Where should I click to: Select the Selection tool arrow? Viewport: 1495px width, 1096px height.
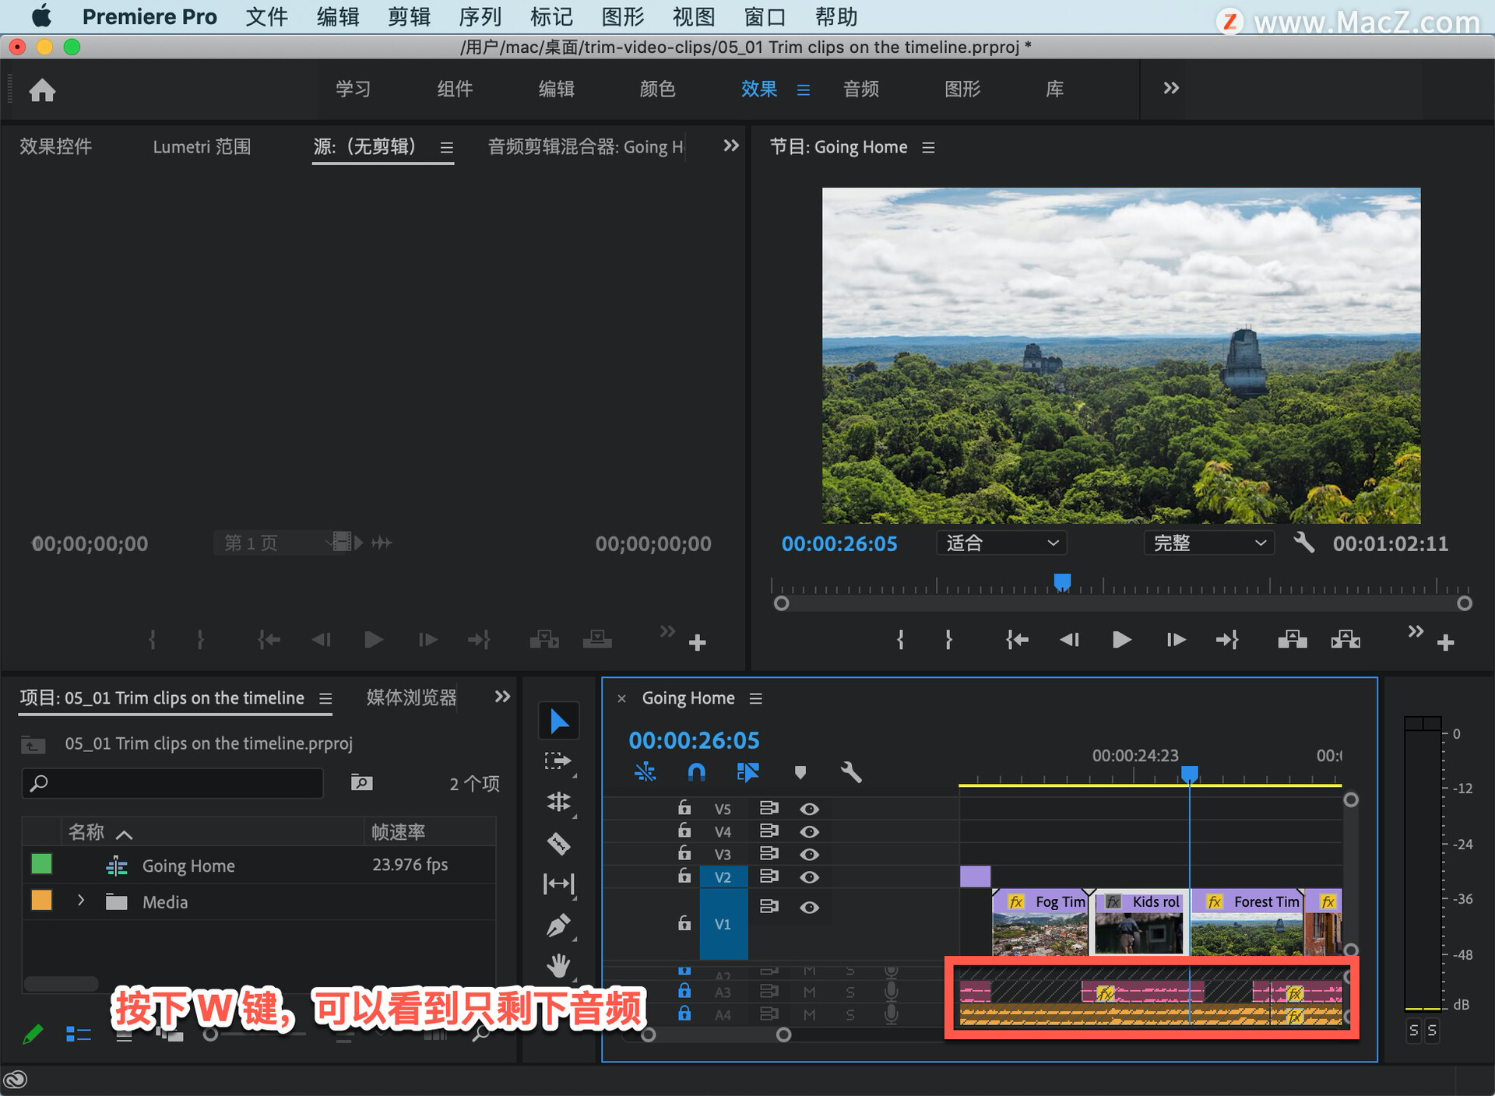558,721
